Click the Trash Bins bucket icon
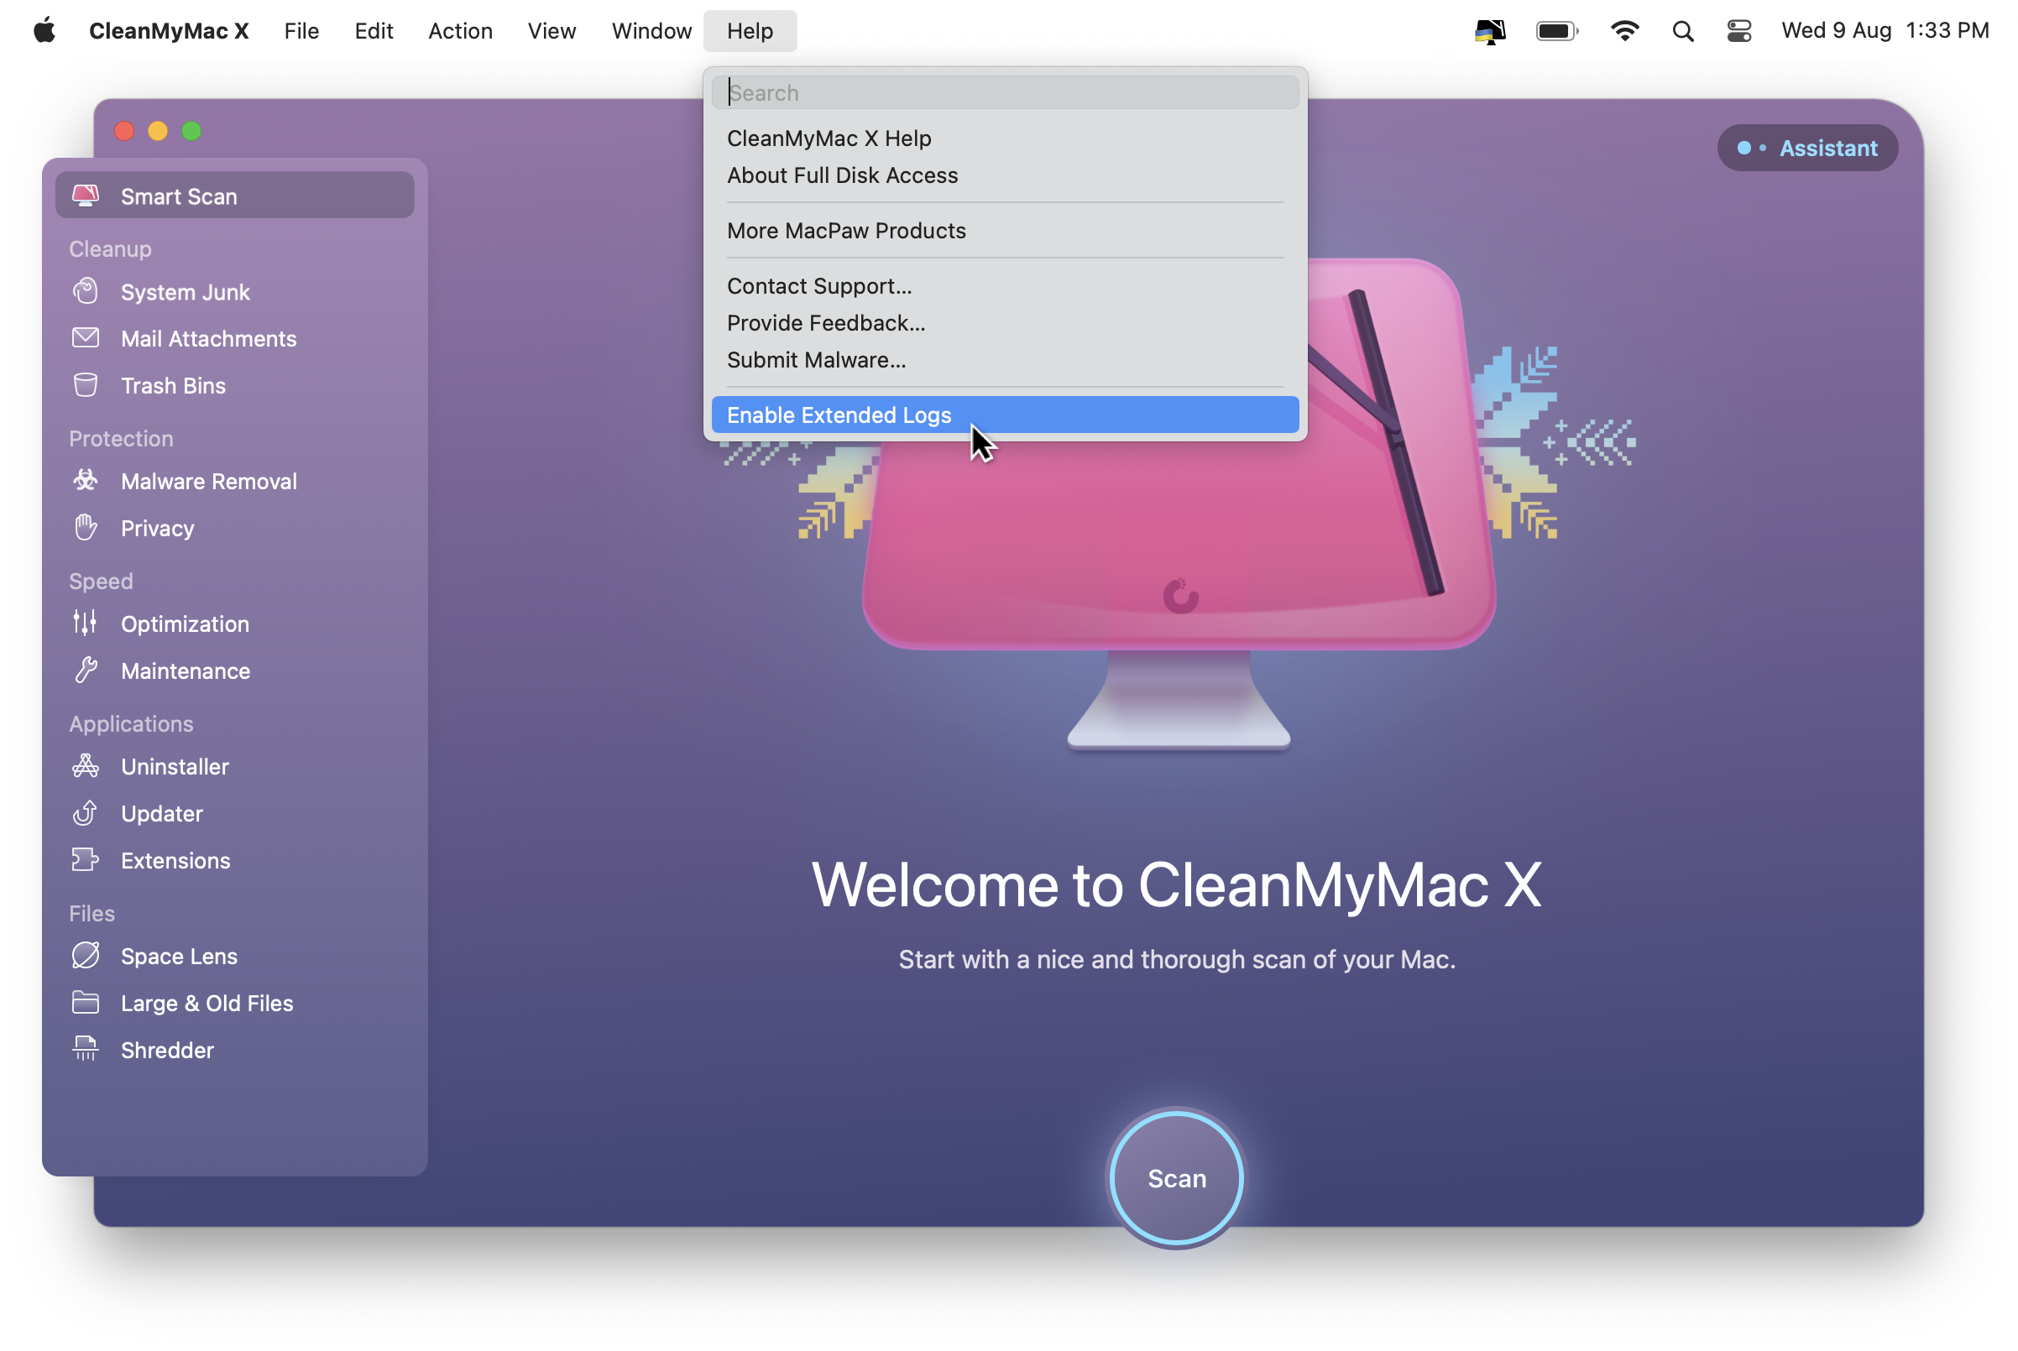Screen dimensions: 2018x1351 [x=86, y=385]
